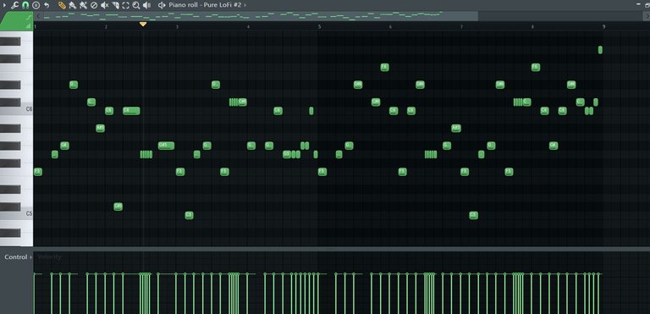Open the wrench tools menu

14,5
